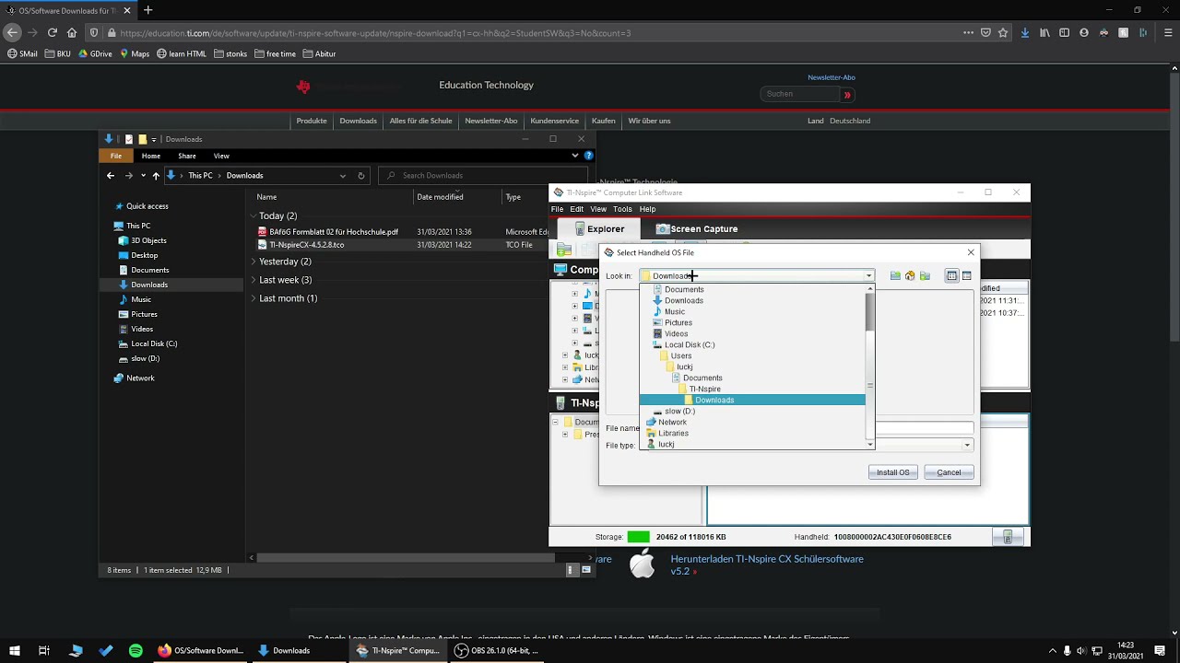Image resolution: width=1180 pixels, height=663 pixels.
Task: Click Herunterladen TI-Nspire CX Schülersoftware link
Action: (x=767, y=564)
